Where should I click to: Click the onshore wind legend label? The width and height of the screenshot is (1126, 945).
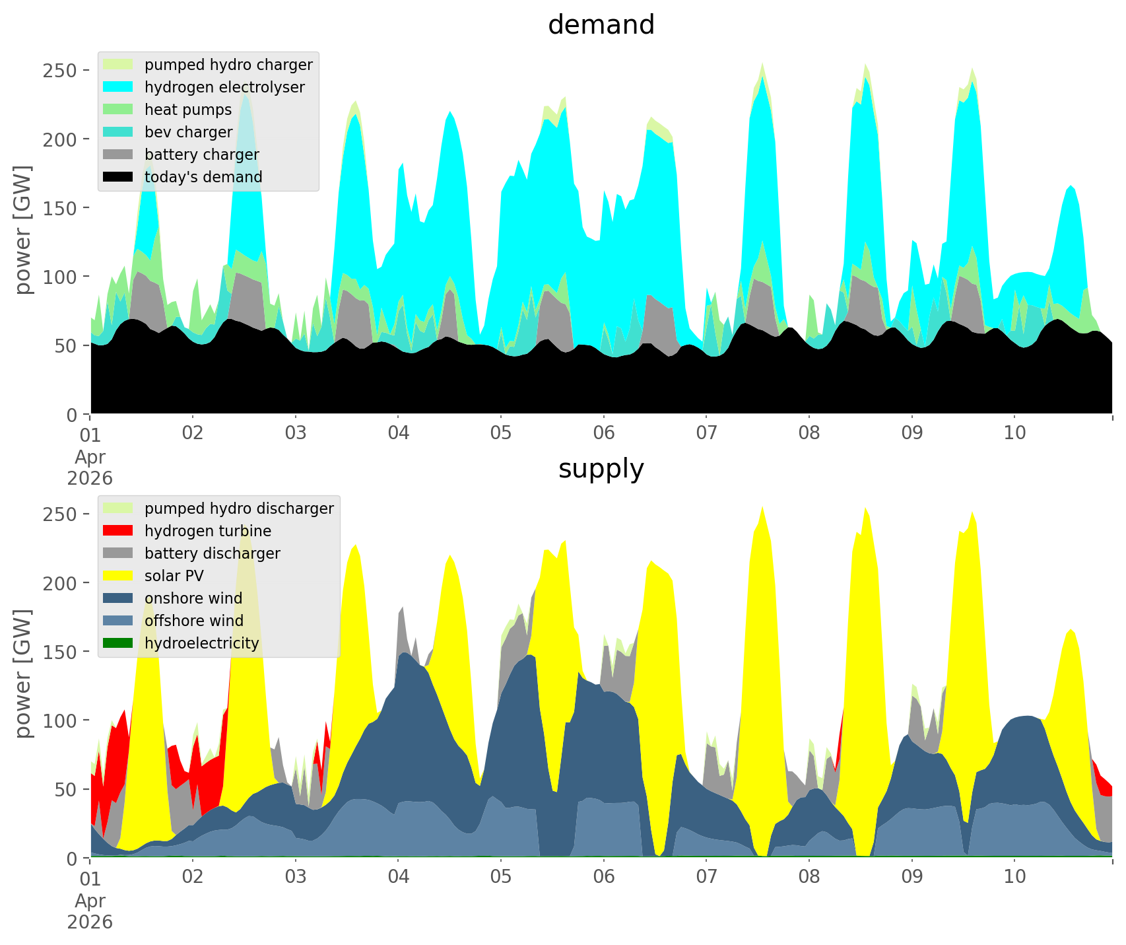193,598
